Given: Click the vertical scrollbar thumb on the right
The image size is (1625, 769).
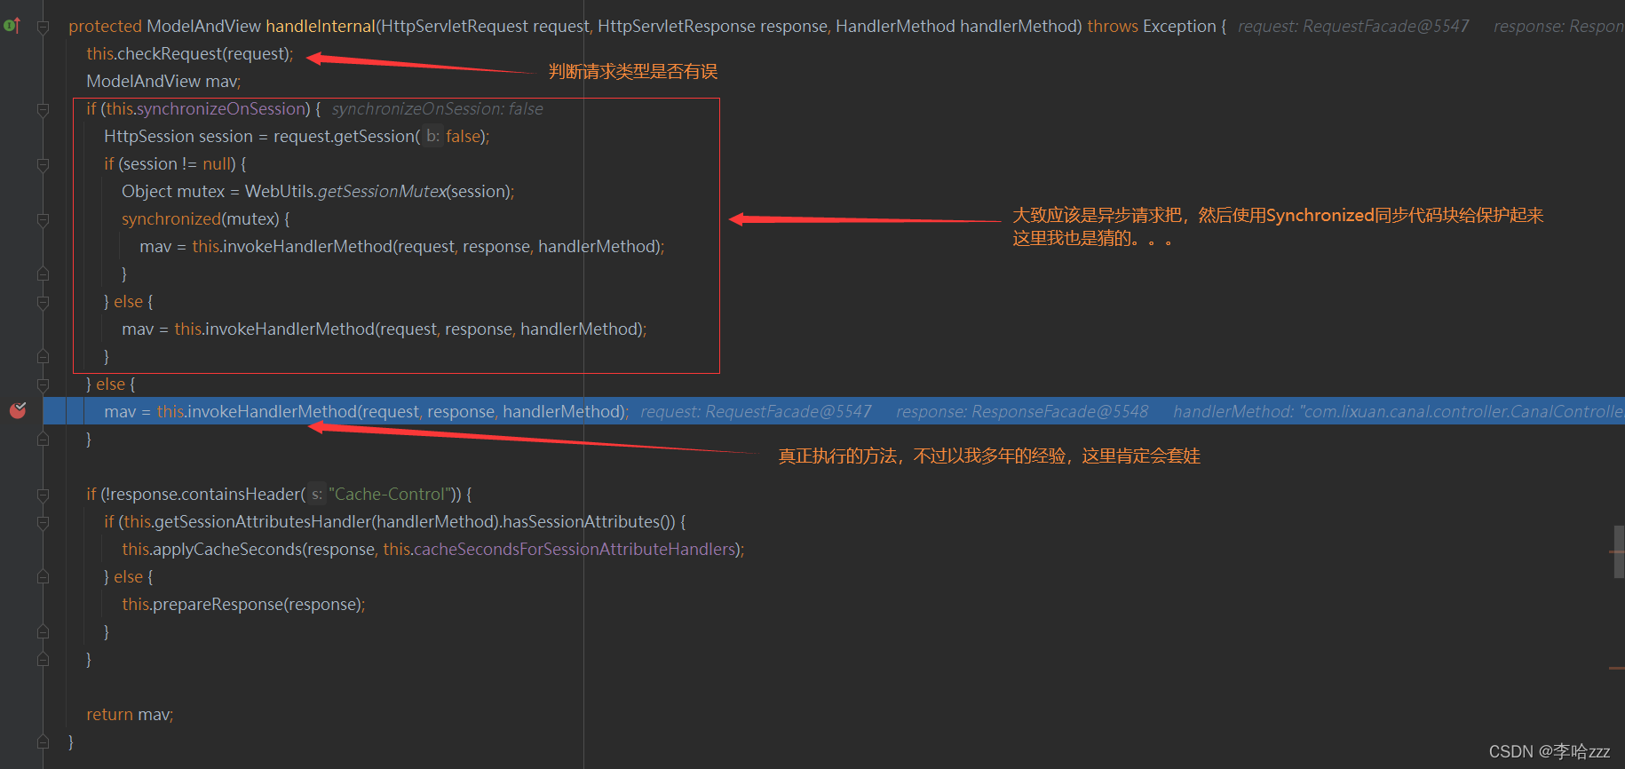Looking at the screenshot, I should click(1619, 551).
